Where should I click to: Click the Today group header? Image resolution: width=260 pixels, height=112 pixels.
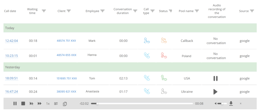click(130, 28)
